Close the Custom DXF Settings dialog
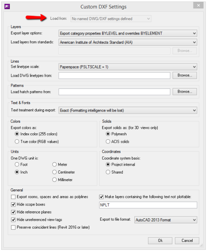 198,5
